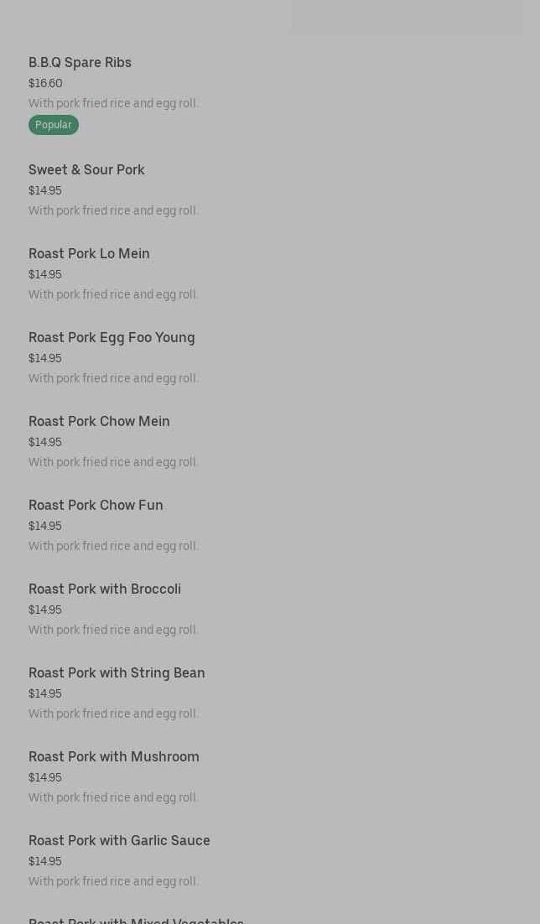Click the Roast Pork Chow Fun price
The image size is (540, 924).
coord(45,527)
